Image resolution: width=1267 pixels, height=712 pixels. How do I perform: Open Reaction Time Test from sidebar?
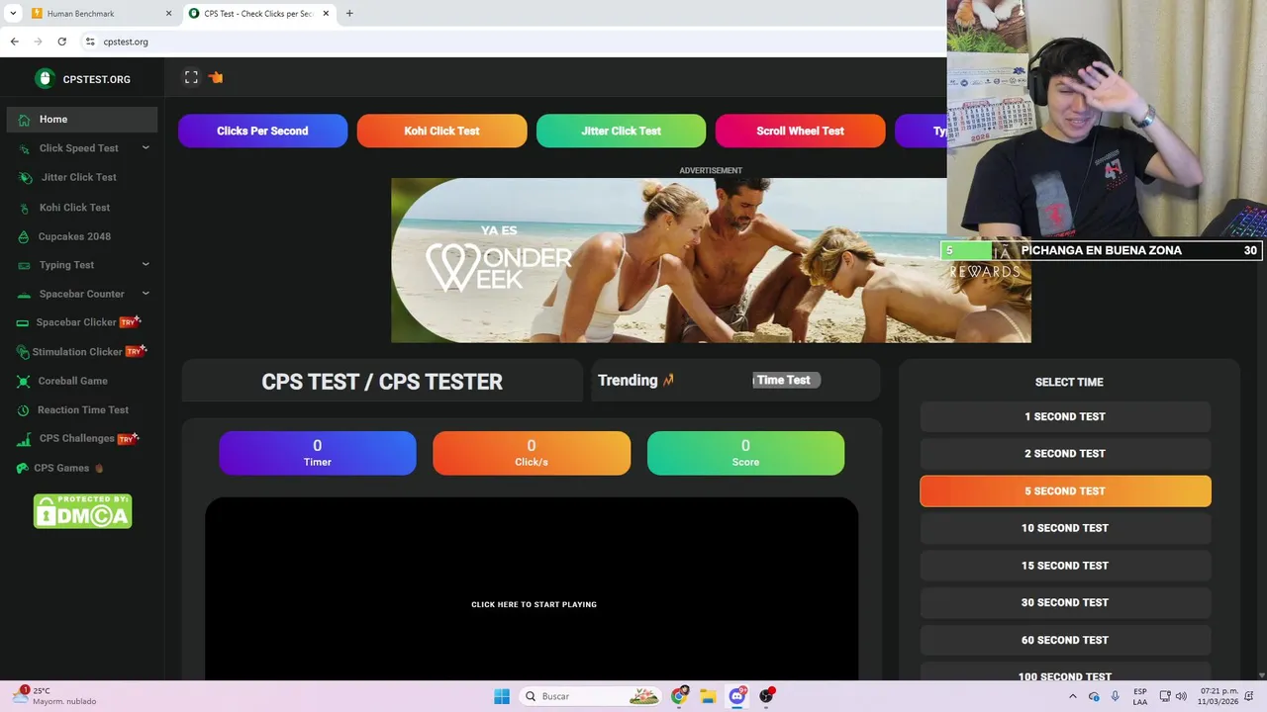pyautogui.click(x=83, y=410)
